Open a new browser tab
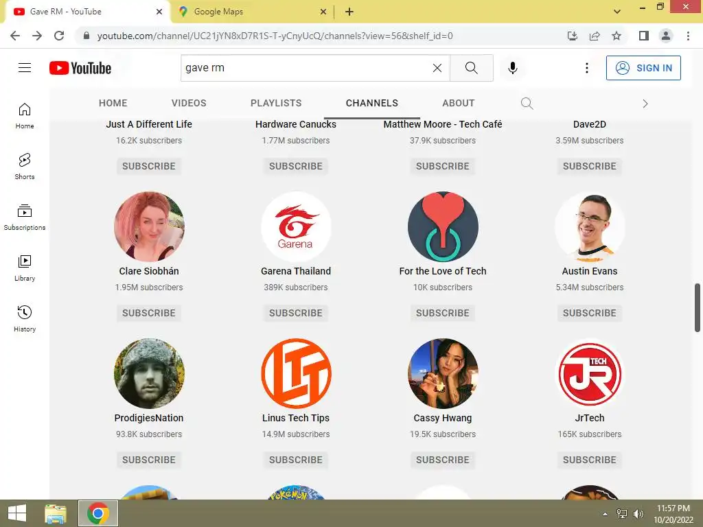This screenshot has height=527, width=703. (x=349, y=12)
